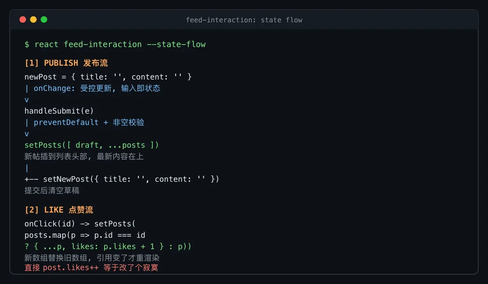Click the green '? { ...p, likes: p.likes + 1 }' line
Image resolution: width=488 pixels, height=284 pixels.
coord(108,246)
